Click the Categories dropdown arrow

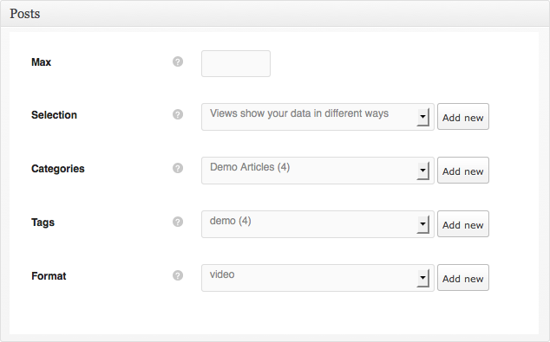[423, 171]
